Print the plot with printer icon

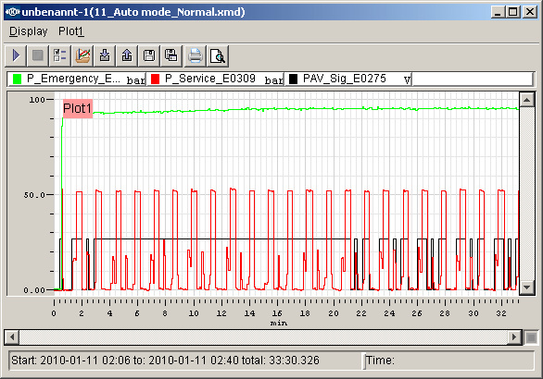click(195, 55)
